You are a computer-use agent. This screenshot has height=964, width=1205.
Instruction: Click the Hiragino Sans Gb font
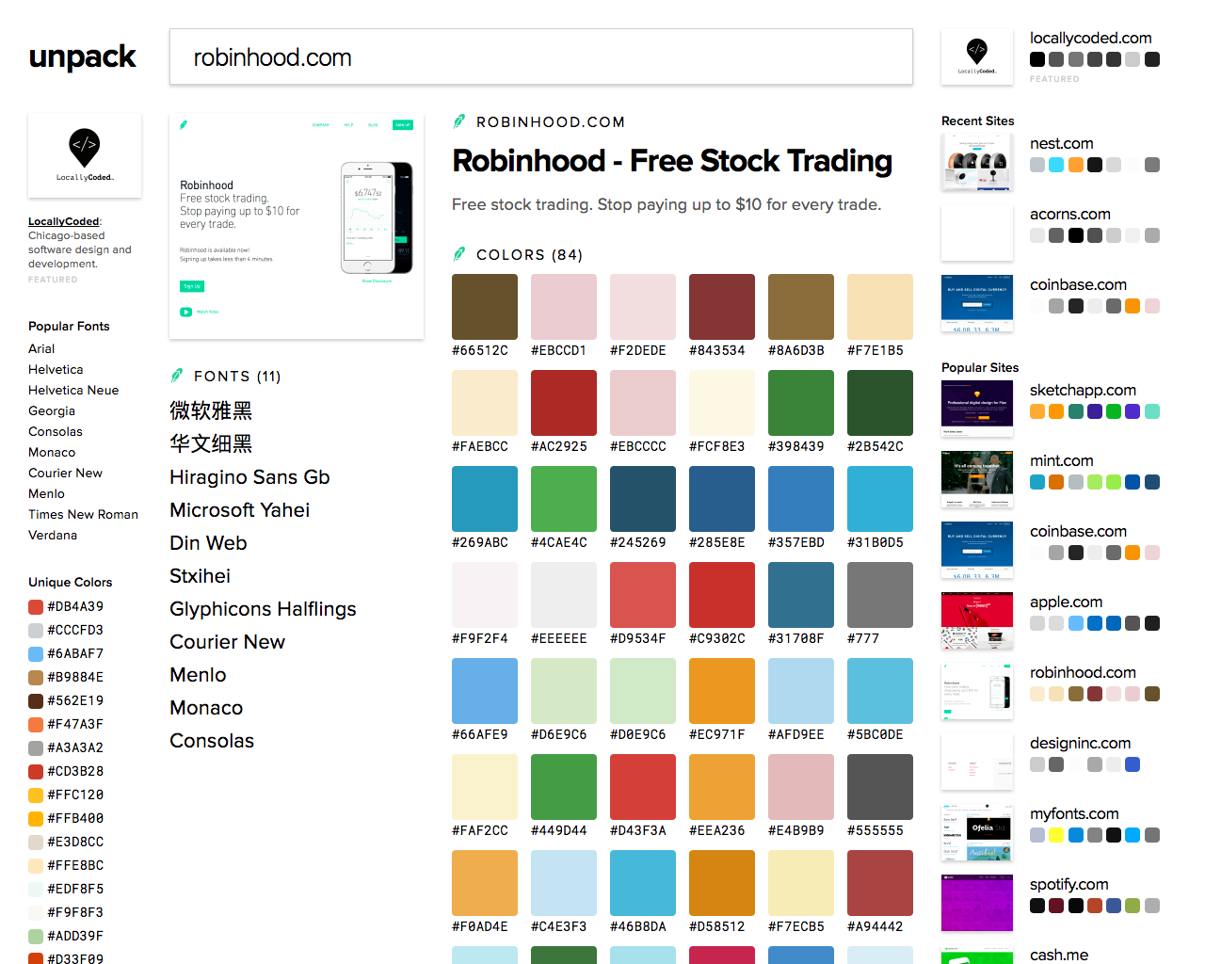(249, 477)
